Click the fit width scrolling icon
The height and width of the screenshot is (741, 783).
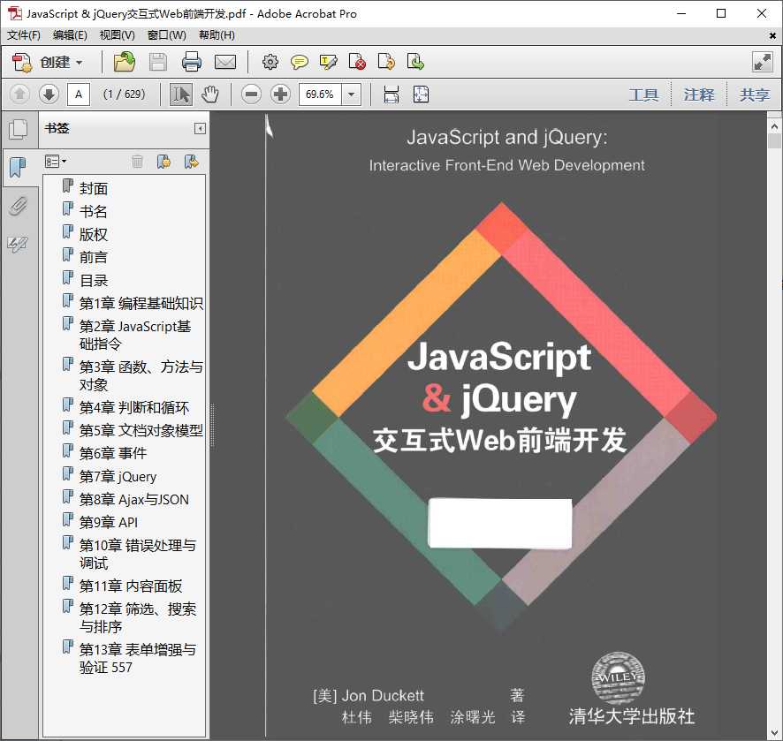[x=391, y=95]
